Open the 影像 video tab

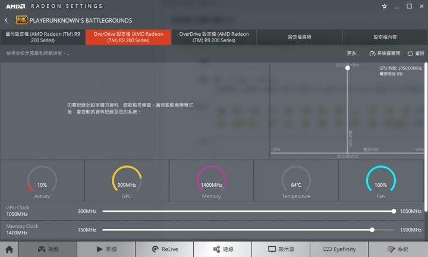[x=106, y=249]
